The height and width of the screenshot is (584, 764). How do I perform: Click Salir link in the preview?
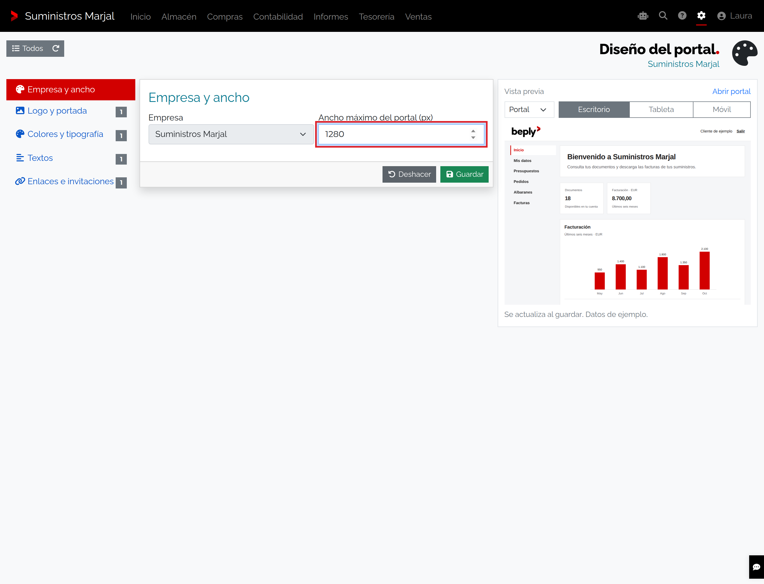[x=740, y=131]
